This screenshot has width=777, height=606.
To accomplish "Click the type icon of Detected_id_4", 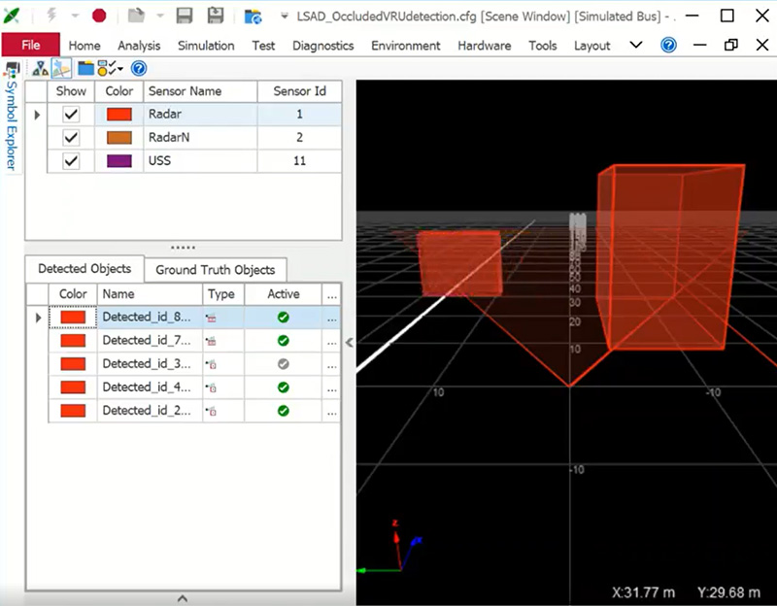I will point(211,387).
